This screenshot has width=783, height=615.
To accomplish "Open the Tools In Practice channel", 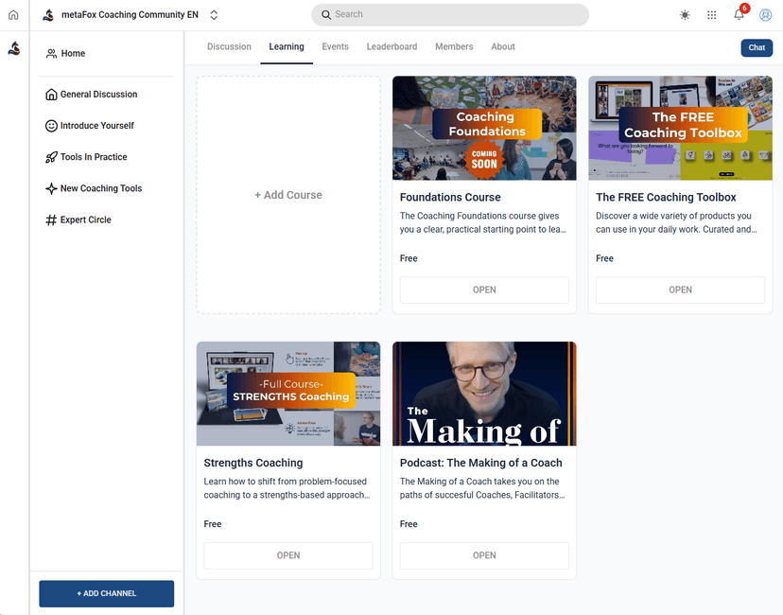I will (x=93, y=157).
